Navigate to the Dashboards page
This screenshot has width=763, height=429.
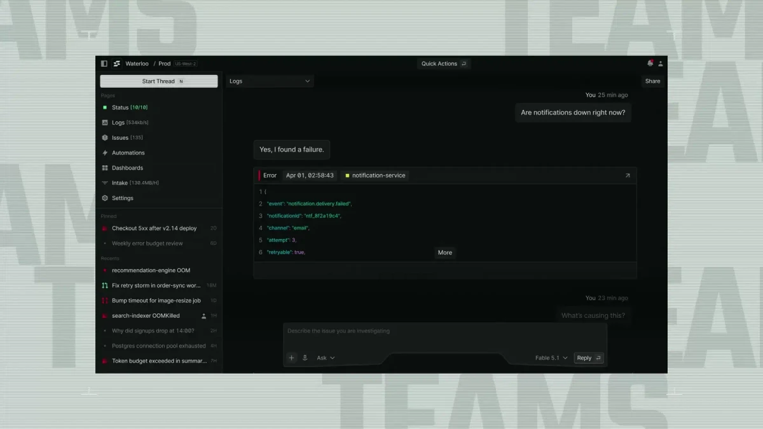tap(127, 168)
